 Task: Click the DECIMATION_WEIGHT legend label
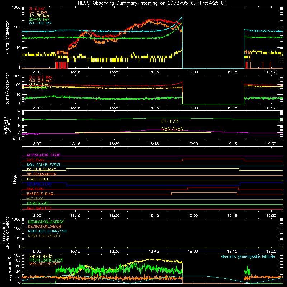pyautogui.click(x=46, y=226)
